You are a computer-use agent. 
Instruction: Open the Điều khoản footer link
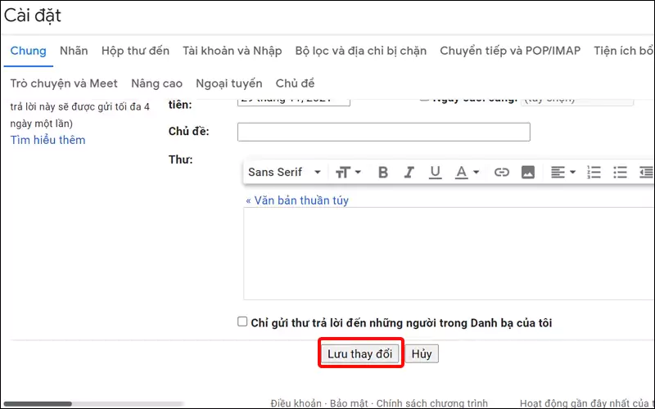296,403
